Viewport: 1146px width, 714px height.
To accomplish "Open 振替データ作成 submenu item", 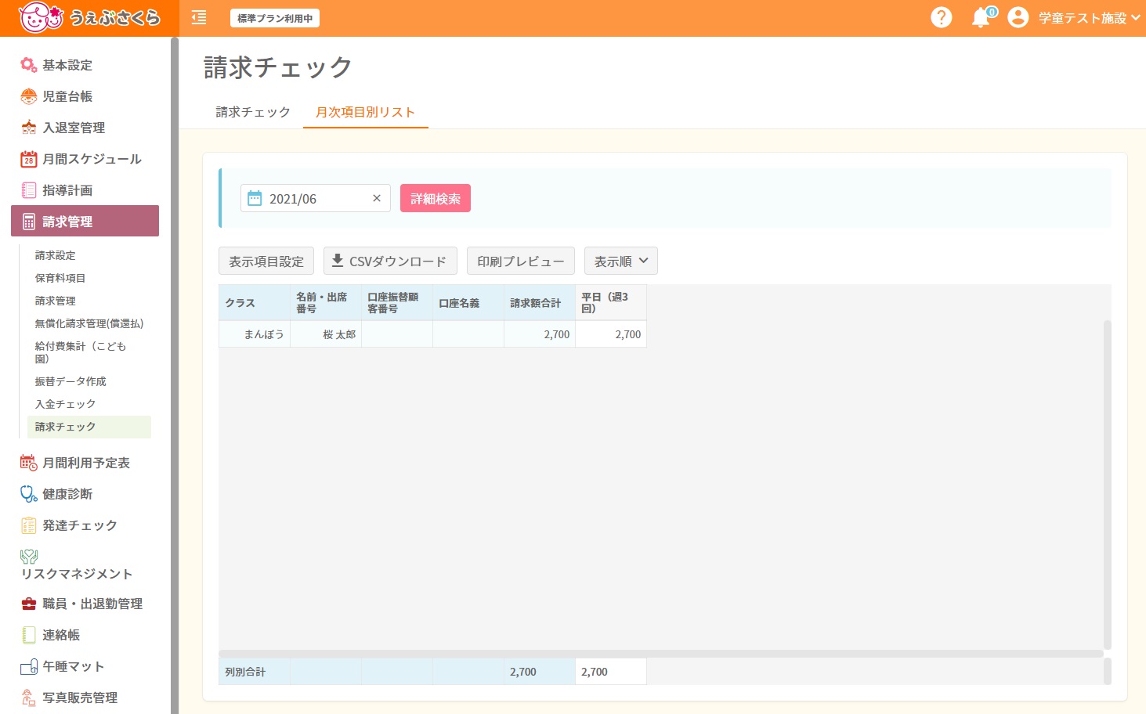I will (x=70, y=381).
